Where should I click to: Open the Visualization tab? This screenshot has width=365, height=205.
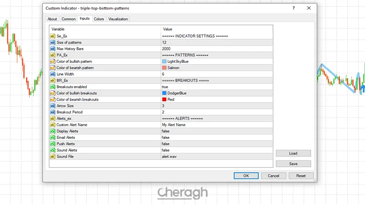coord(118,19)
